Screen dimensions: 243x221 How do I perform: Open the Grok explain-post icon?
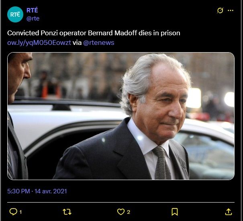click(x=220, y=10)
